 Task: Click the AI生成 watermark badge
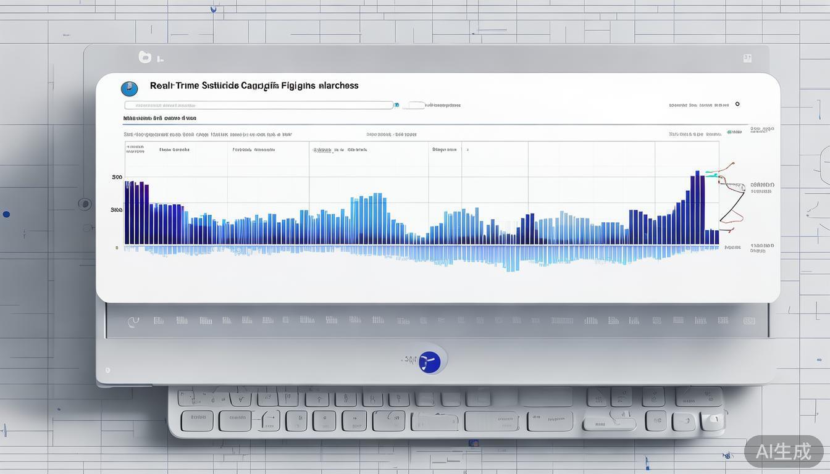783,451
